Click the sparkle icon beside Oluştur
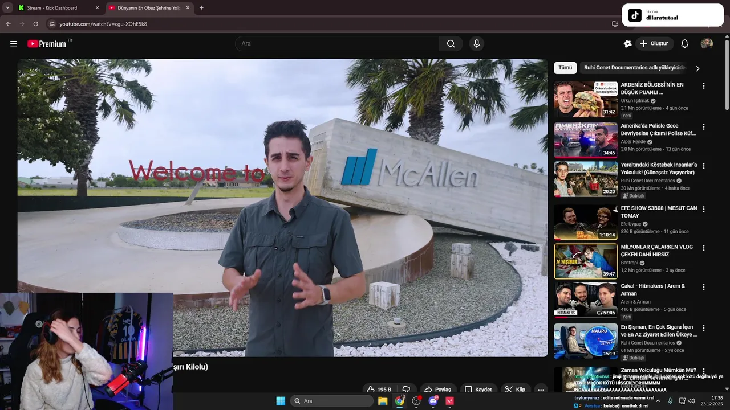 [x=627, y=44]
